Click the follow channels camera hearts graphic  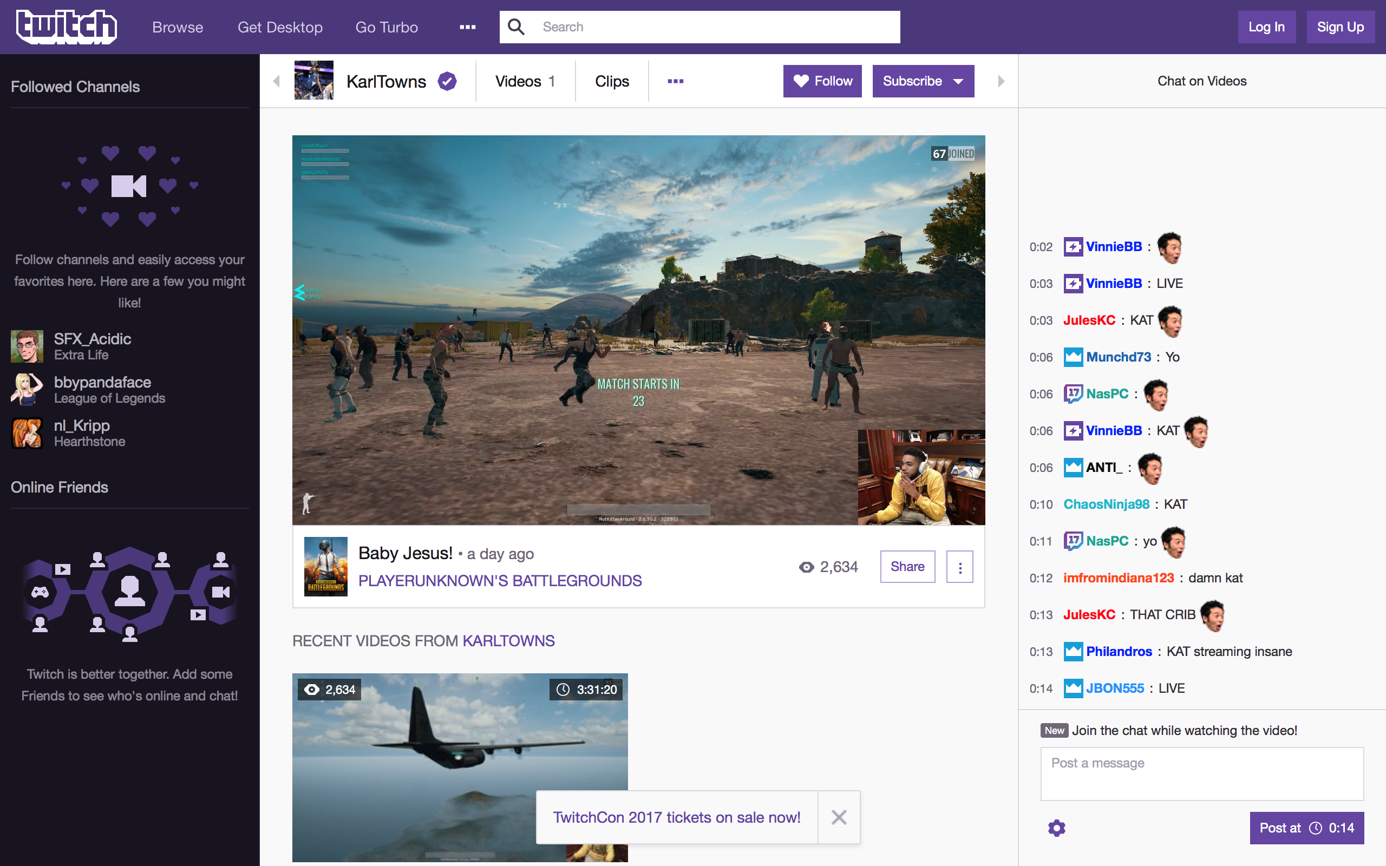[x=129, y=186]
